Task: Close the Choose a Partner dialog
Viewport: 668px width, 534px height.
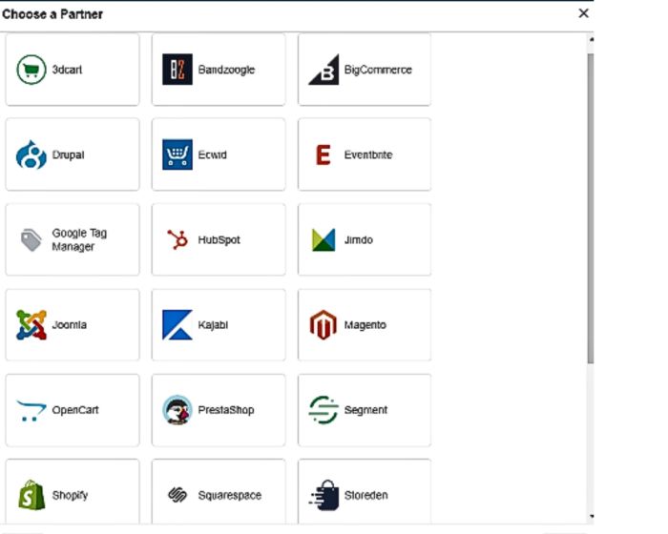Action: 583,13
